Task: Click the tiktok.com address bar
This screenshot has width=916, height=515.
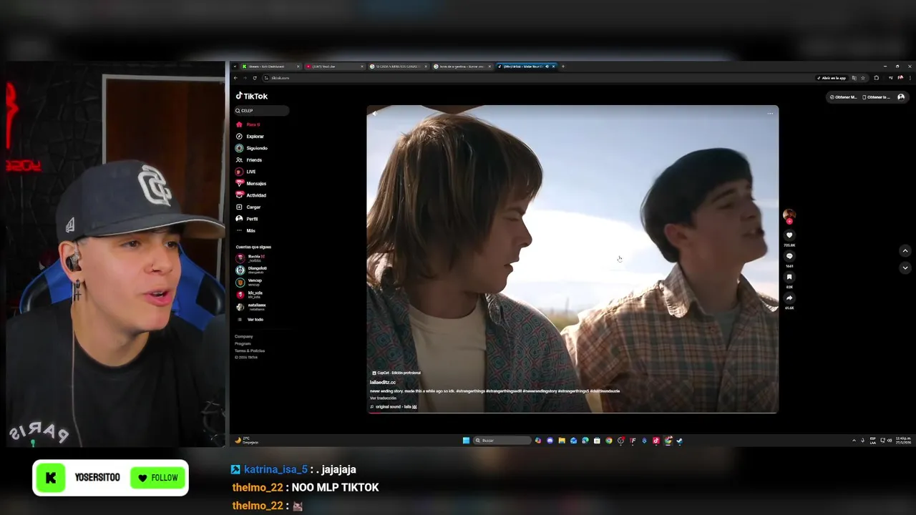Action: 541,78
